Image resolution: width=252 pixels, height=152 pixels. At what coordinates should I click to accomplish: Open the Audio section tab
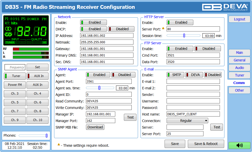pos(239,68)
